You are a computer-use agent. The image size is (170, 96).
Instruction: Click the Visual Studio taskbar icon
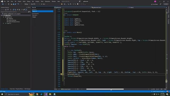tap(46, 94)
